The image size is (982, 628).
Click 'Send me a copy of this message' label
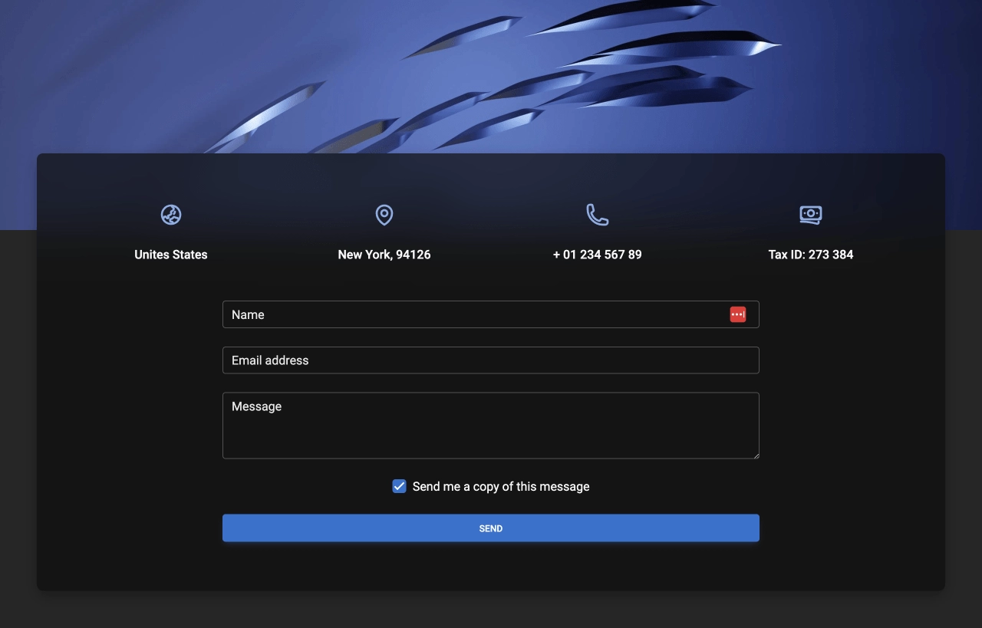click(501, 486)
